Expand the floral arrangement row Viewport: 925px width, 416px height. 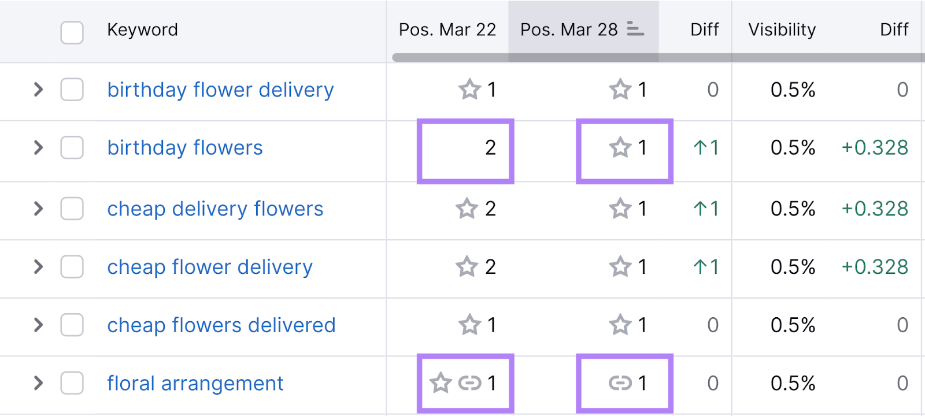[37, 382]
